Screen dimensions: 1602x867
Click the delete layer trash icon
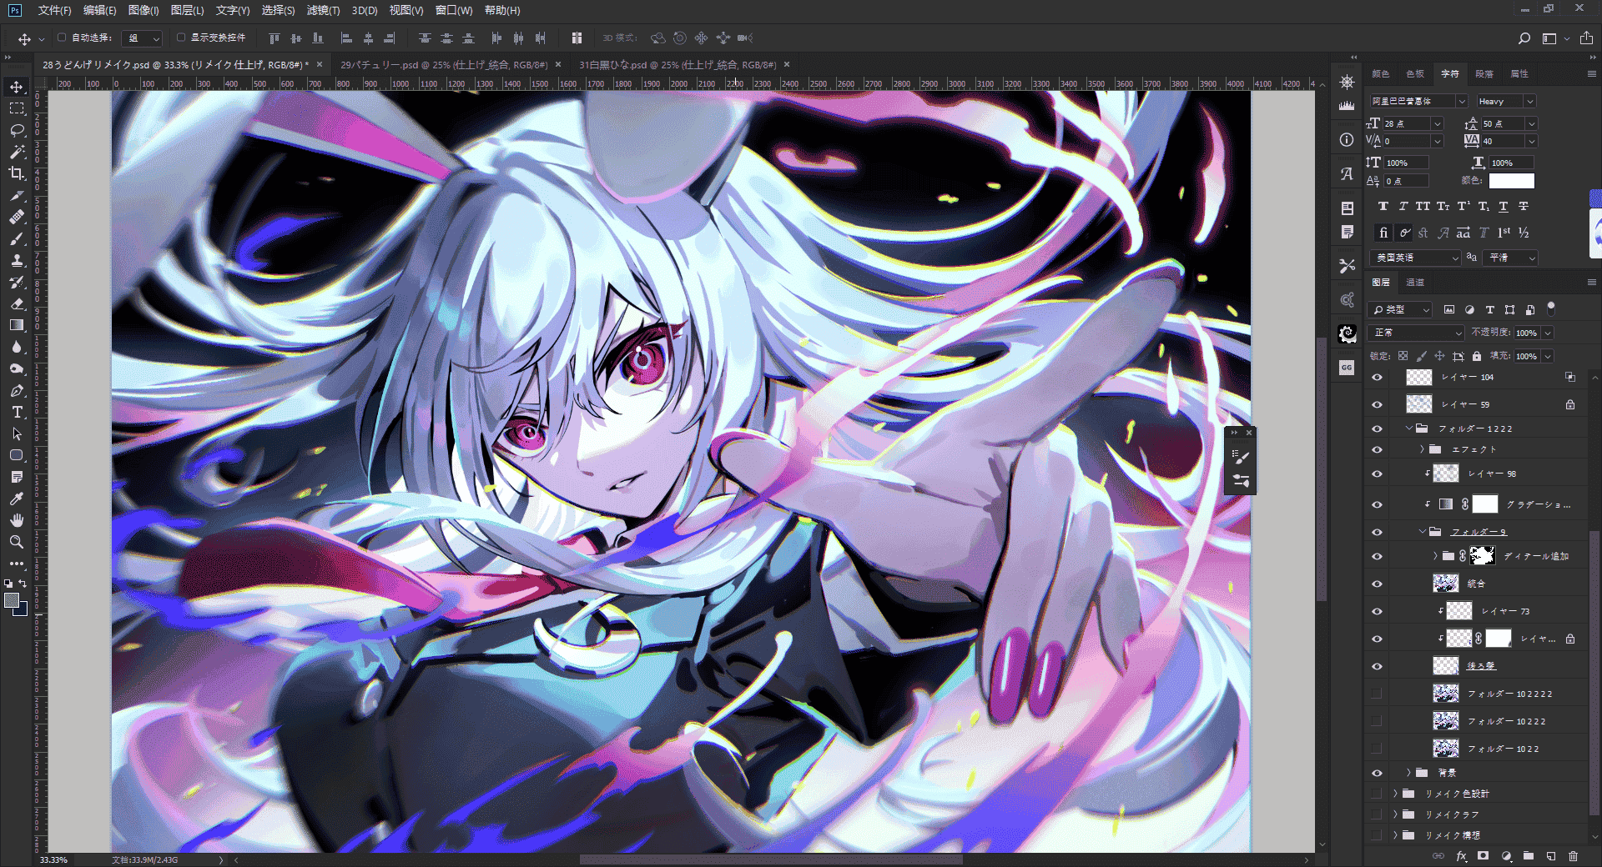(1573, 855)
